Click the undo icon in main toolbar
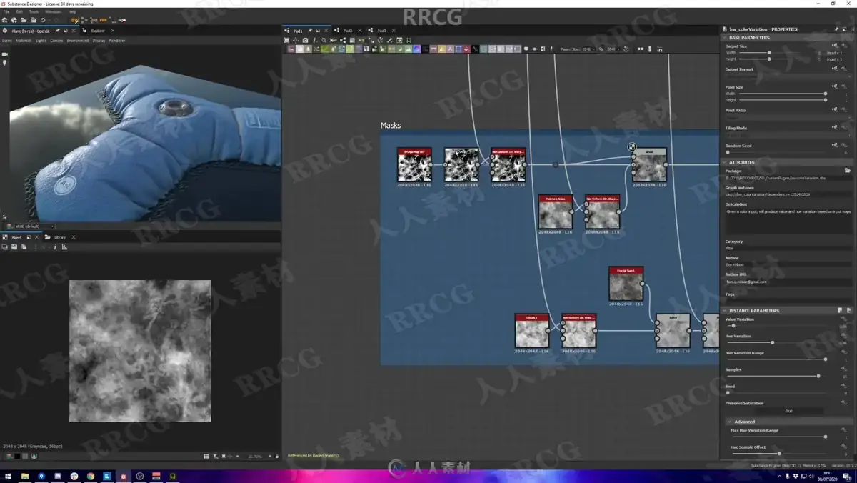Image resolution: width=857 pixels, height=483 pixels. (x=43, y=20)
